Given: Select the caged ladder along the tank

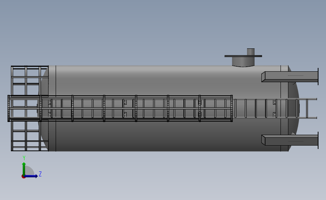Looking at the screenshot, I should (x=120, y=108).
